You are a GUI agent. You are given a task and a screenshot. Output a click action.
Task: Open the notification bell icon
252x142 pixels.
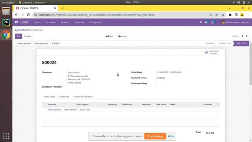[x=201, y=22]
